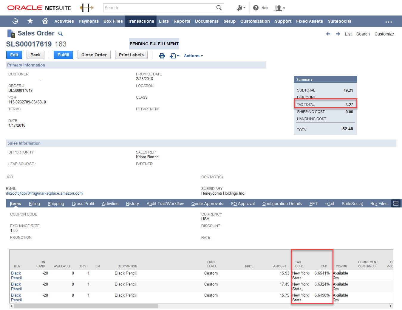
Task: Open the Payments menu
Action: [89, 21]
